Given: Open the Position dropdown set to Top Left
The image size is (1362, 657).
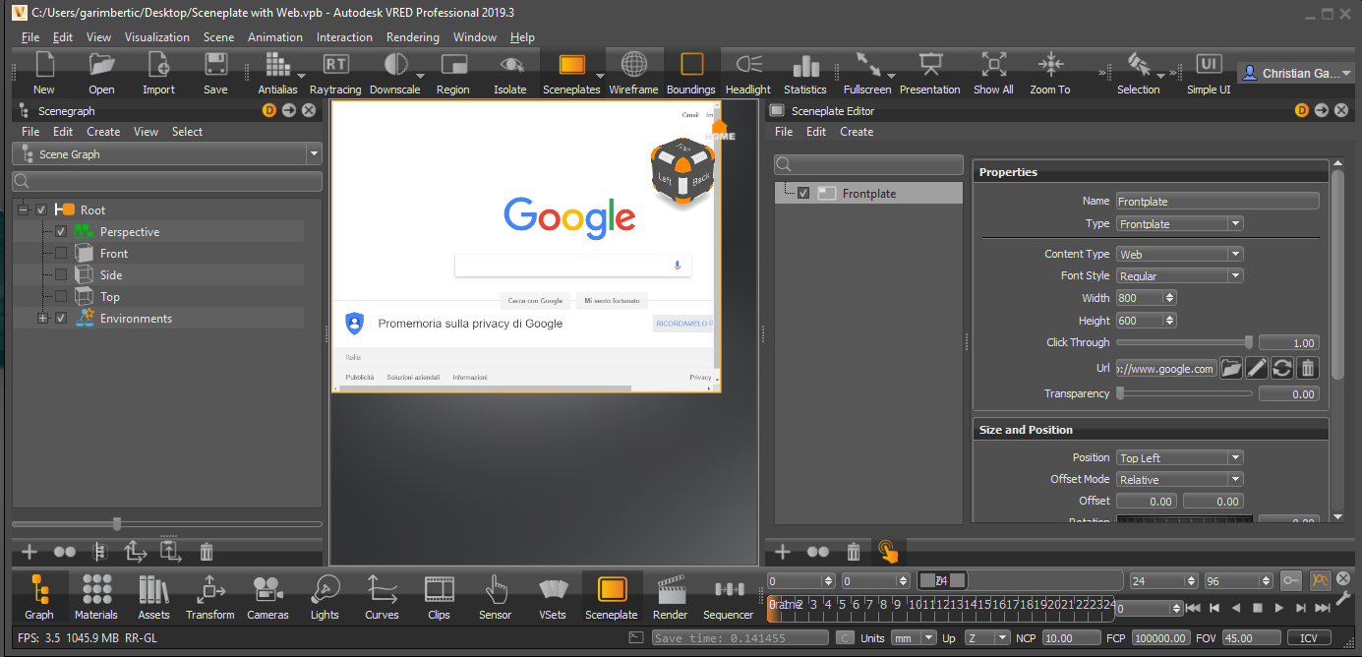Looking at the screenshot, I should [1179, 456].
